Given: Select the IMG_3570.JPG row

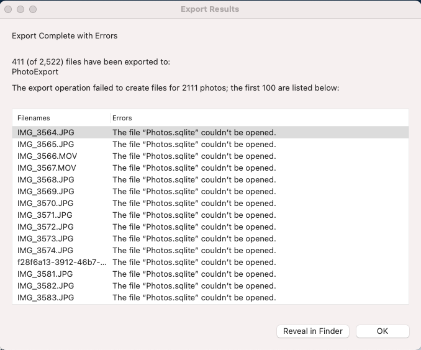Looking at the screenshot, I should pos(210,203).
